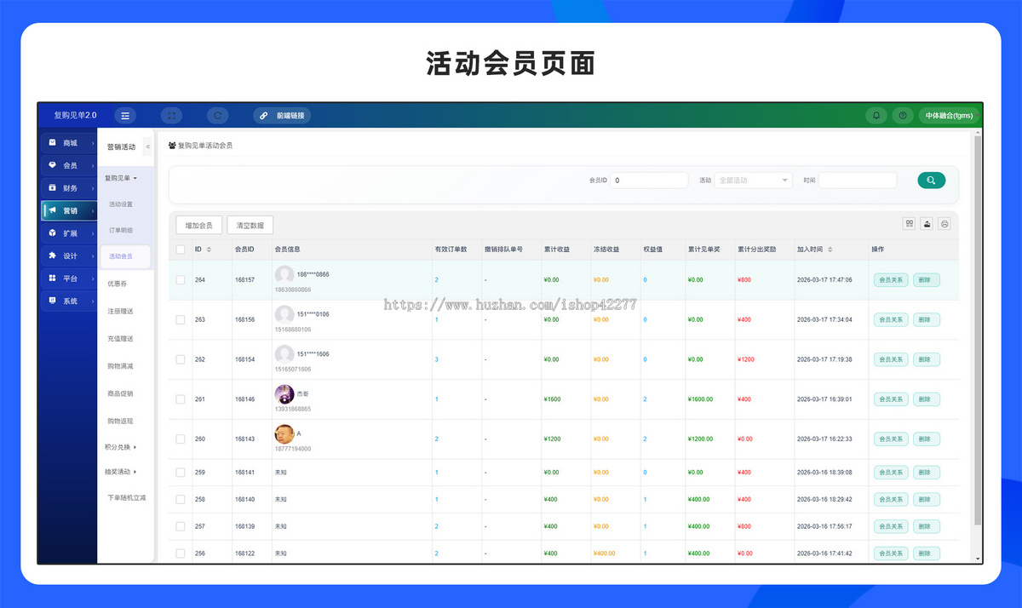
Task: Open 充值赠送 submenu item
Action: click(120, 339)
